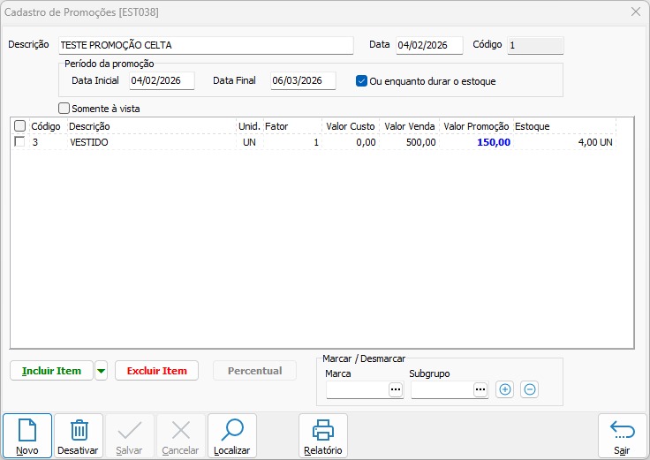The height and width of the screenshot is (460, 650).
Task: Open the Marca lookup ellipsis button
Action: (x=395, y=389)
